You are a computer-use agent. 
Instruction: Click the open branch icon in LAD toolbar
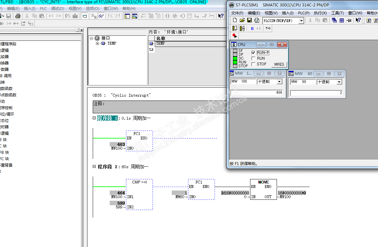(197, 16)
